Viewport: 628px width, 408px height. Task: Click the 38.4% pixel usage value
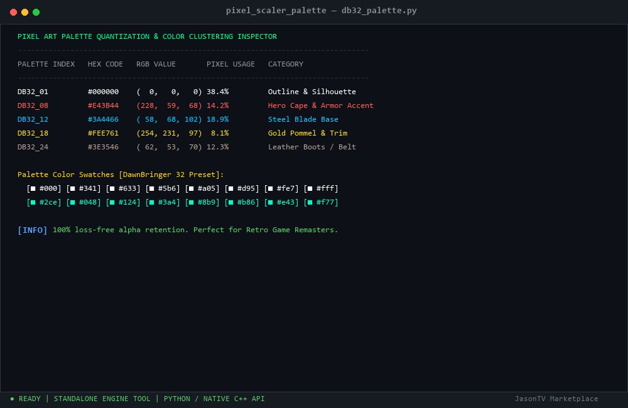point(218,92)
